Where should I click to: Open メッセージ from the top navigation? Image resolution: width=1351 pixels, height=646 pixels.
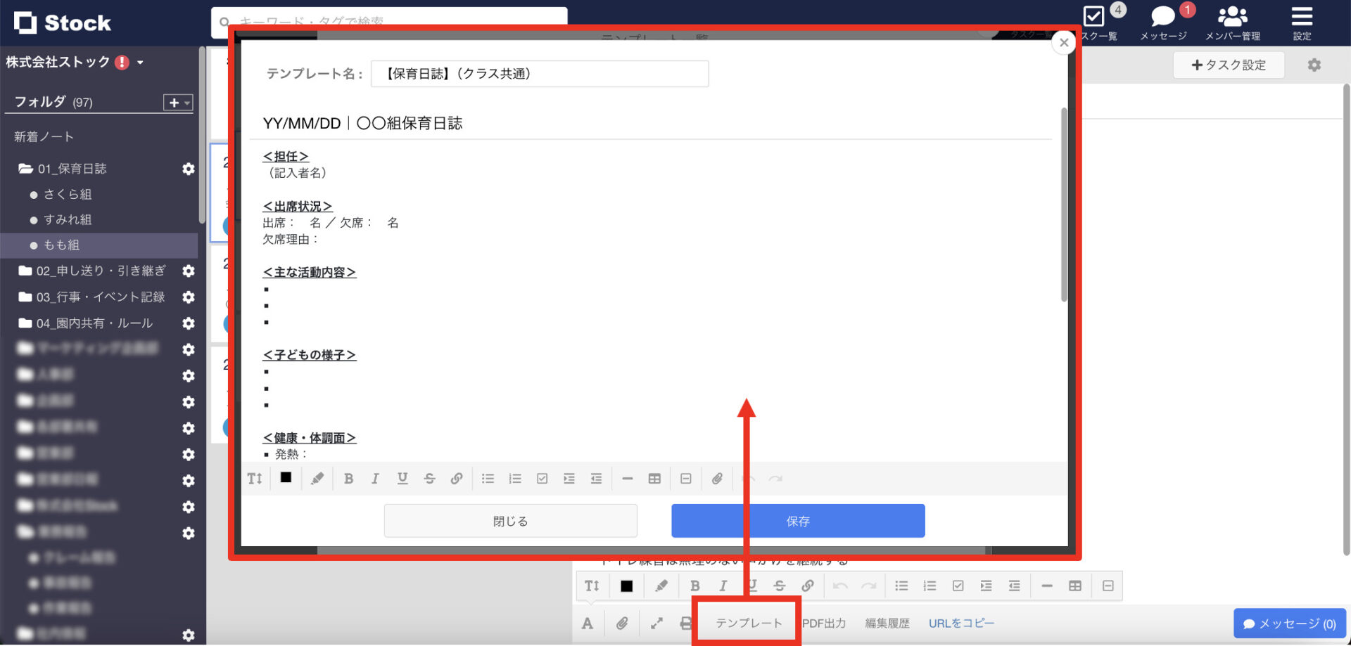click(1162, 22)
